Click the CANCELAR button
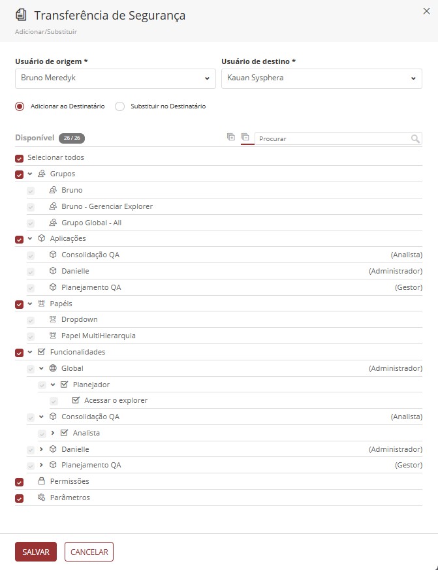438x570 pixels. (89, 552)
